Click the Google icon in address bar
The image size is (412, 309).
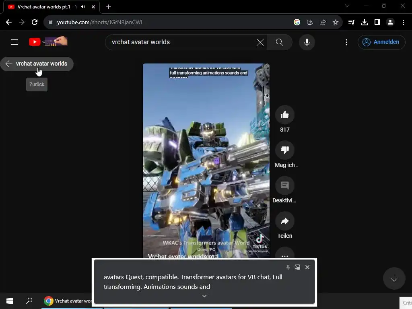pos(297,23)
